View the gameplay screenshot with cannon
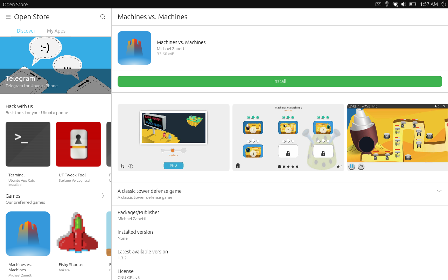The width and height of the screenshot is (448, 280). (x=398, y=138)
